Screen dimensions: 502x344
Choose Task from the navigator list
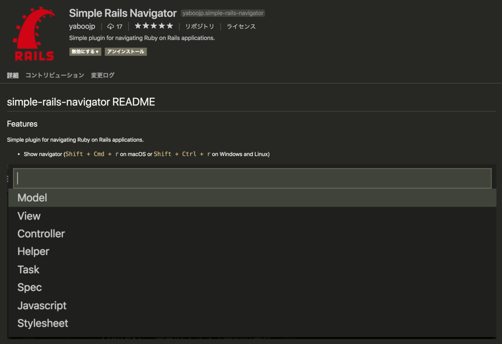coord(252,270)
